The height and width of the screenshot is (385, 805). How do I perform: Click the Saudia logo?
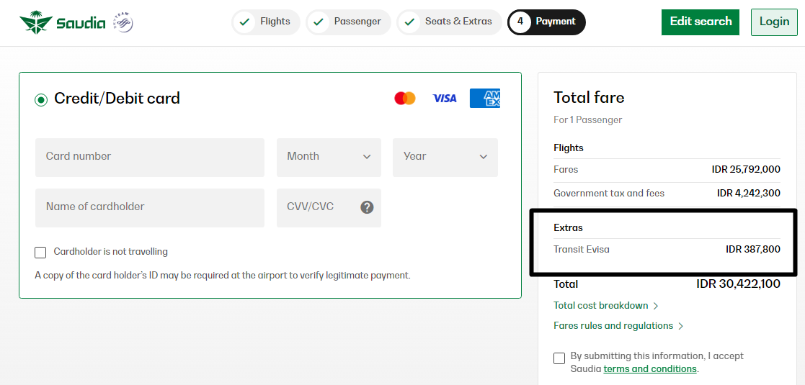click(61, 22)
